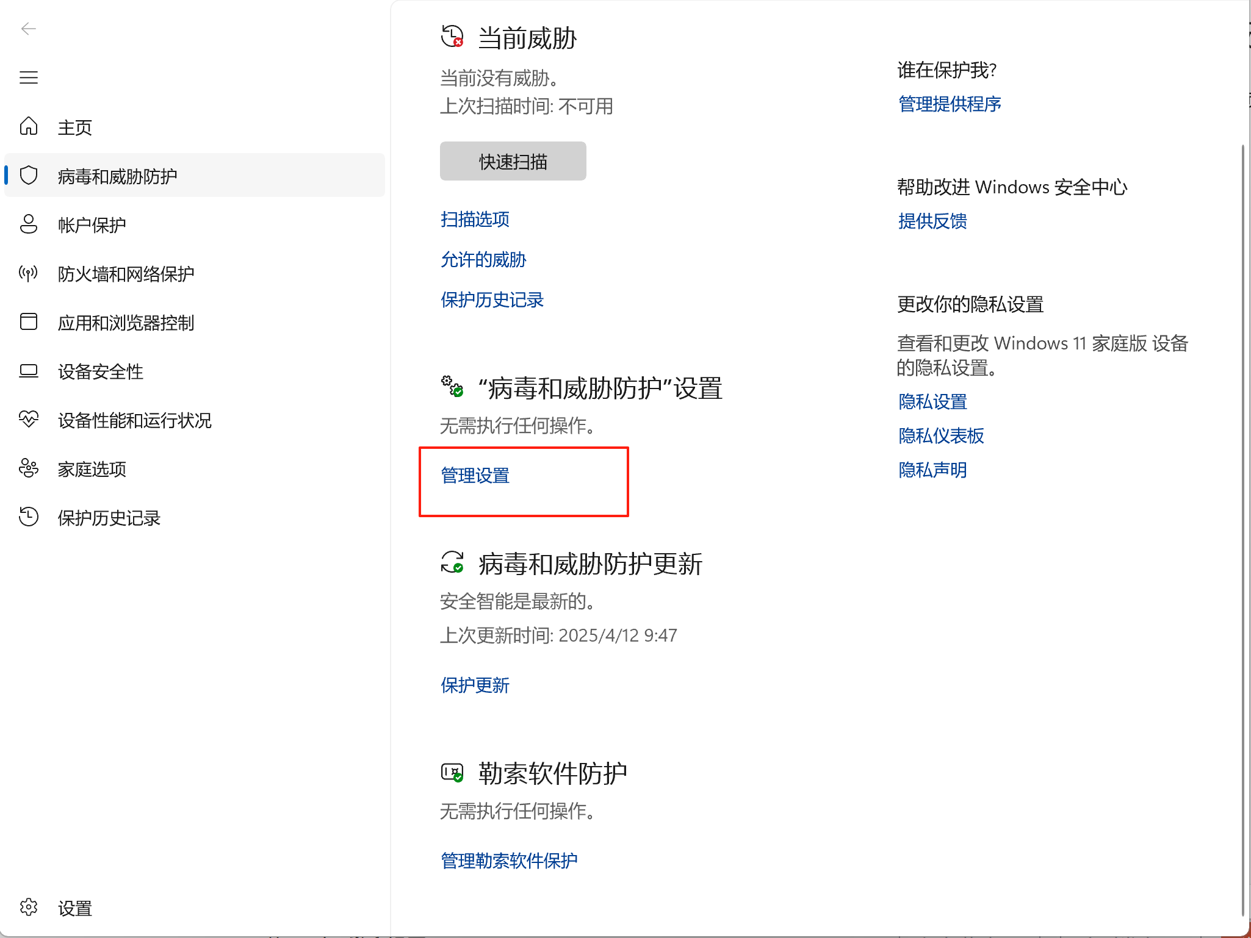
Task: Click the family icon for 家庭选项
Action: coord(29,468)
